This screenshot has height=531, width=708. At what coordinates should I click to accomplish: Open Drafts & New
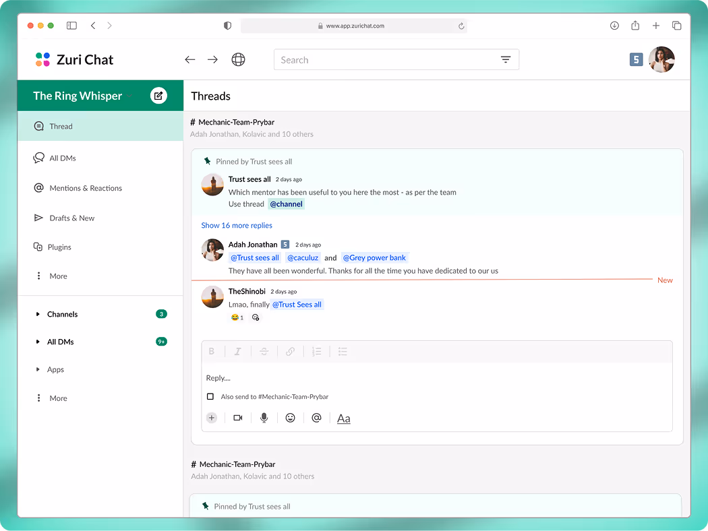click(x=64, y=218)
